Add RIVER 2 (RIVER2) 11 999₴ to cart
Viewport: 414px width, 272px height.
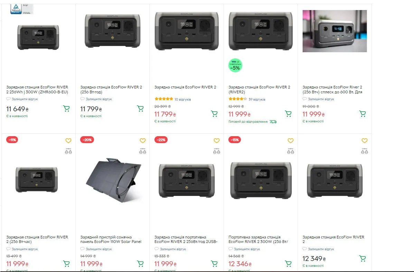tap(288, 113)
